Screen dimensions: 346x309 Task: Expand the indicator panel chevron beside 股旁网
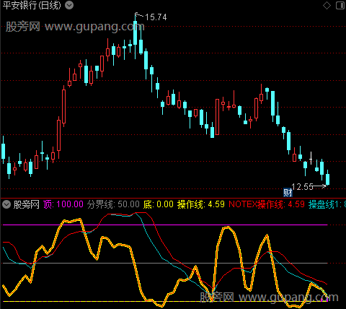[6, 204]
